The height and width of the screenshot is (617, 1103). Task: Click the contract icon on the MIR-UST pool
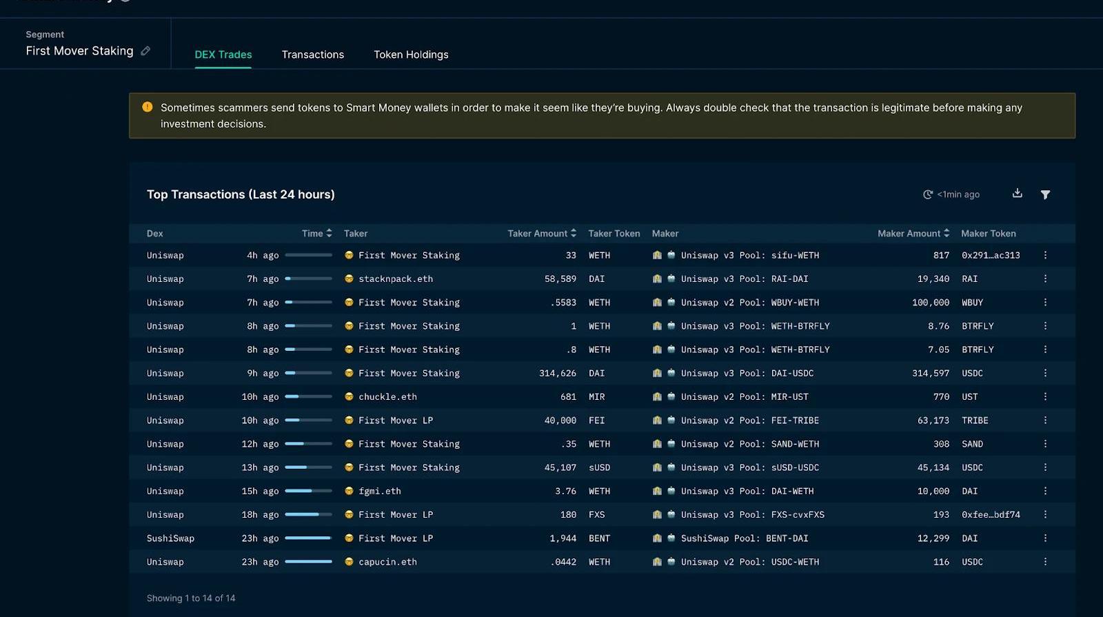tap(671, 396)
